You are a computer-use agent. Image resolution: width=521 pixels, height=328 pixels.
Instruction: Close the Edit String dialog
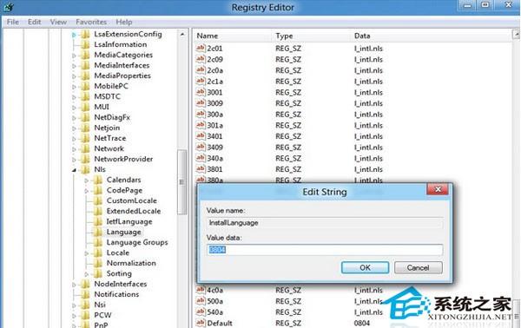pyautogui.click(x=438, y=189)
